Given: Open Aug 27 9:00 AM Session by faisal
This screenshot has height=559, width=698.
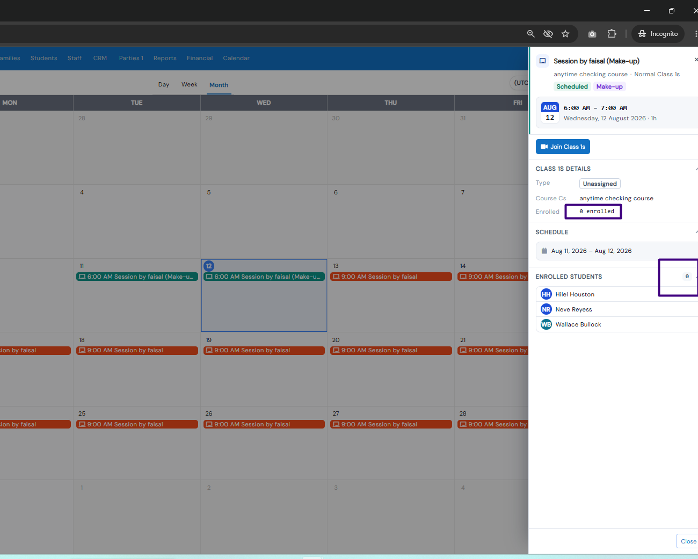Looking at the screenshot, I should click(x=391, y=424).
